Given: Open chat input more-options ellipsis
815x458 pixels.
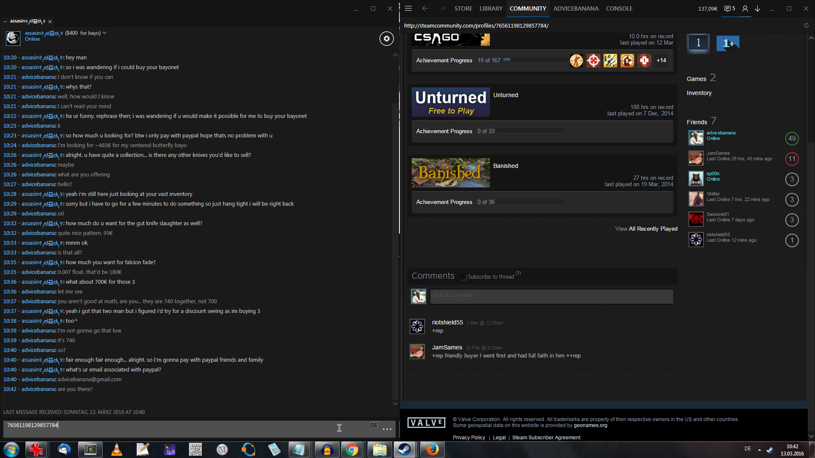Looking at the screenshot, I should (x=387, y=429).
